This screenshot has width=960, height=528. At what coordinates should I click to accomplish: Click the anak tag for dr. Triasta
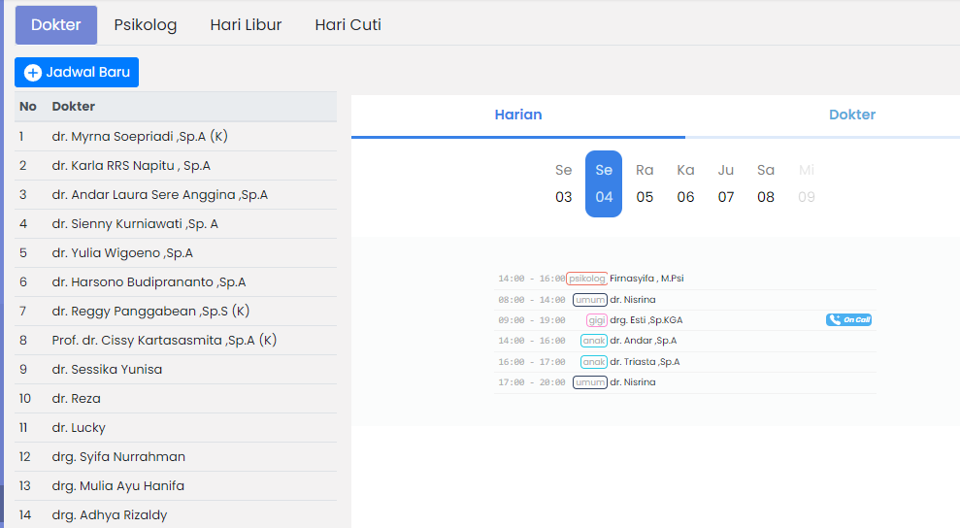tap(593, 362)
